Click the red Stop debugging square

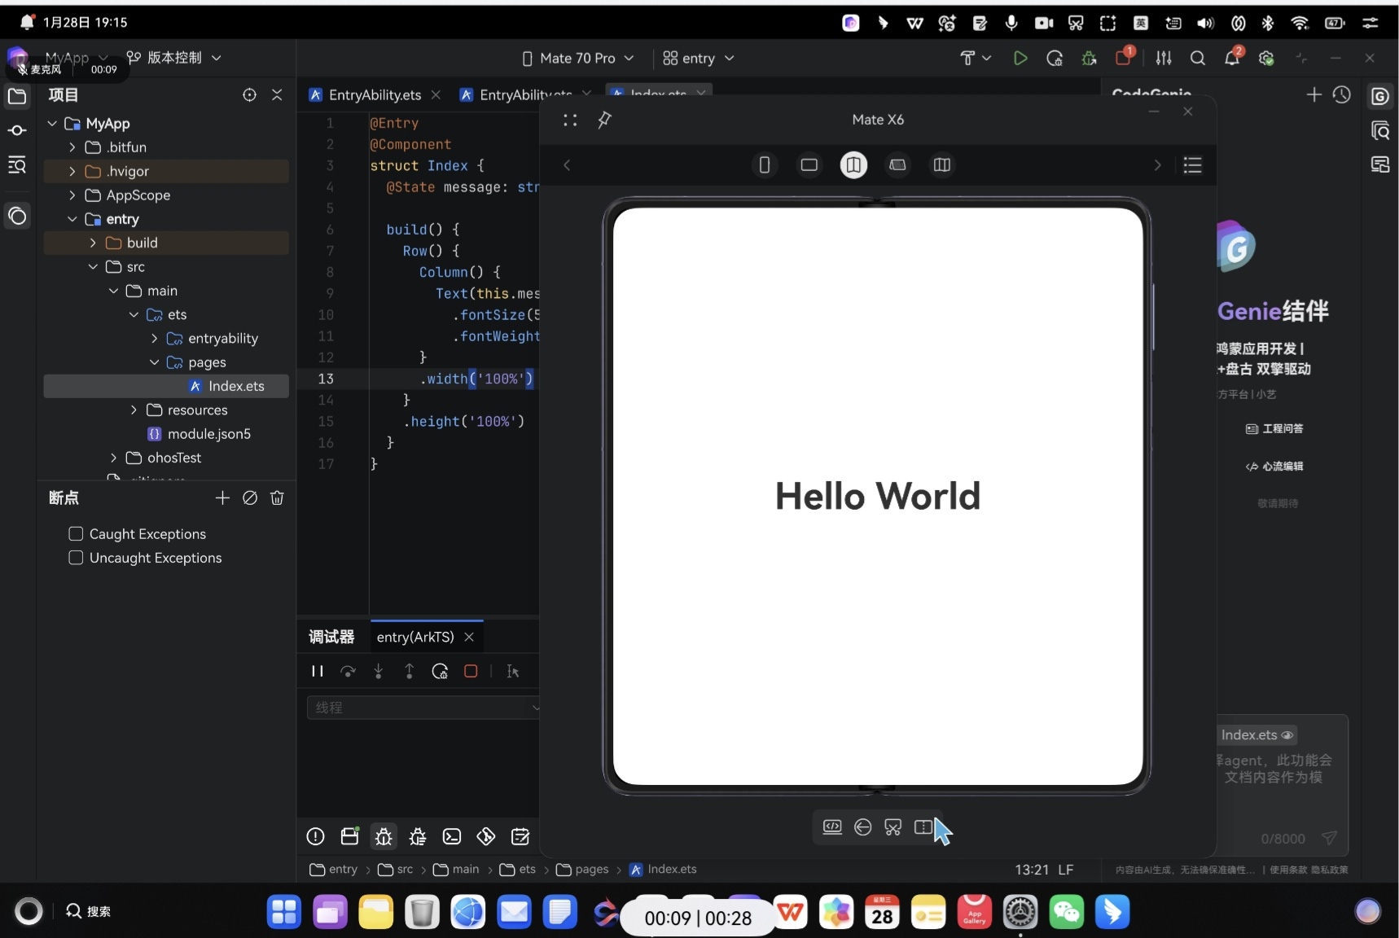pyautogui.click(x=471, y=671)
